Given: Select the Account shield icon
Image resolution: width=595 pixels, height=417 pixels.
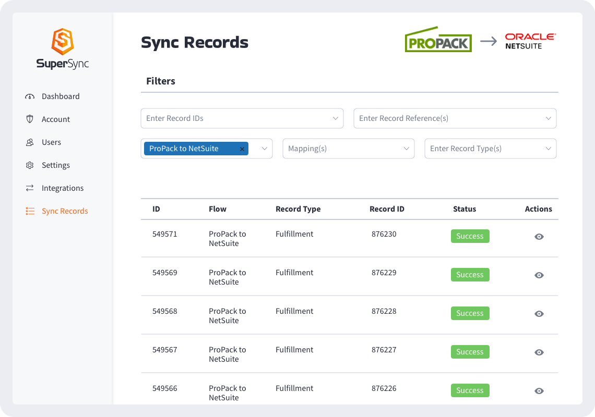Looking at the screenshot, I should [30, 119].
